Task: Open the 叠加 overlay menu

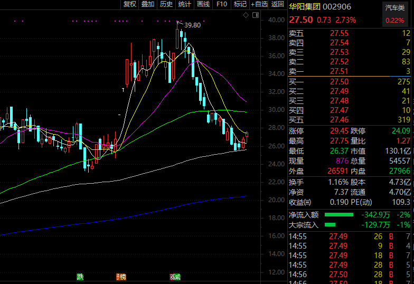Action: point(148,4)
